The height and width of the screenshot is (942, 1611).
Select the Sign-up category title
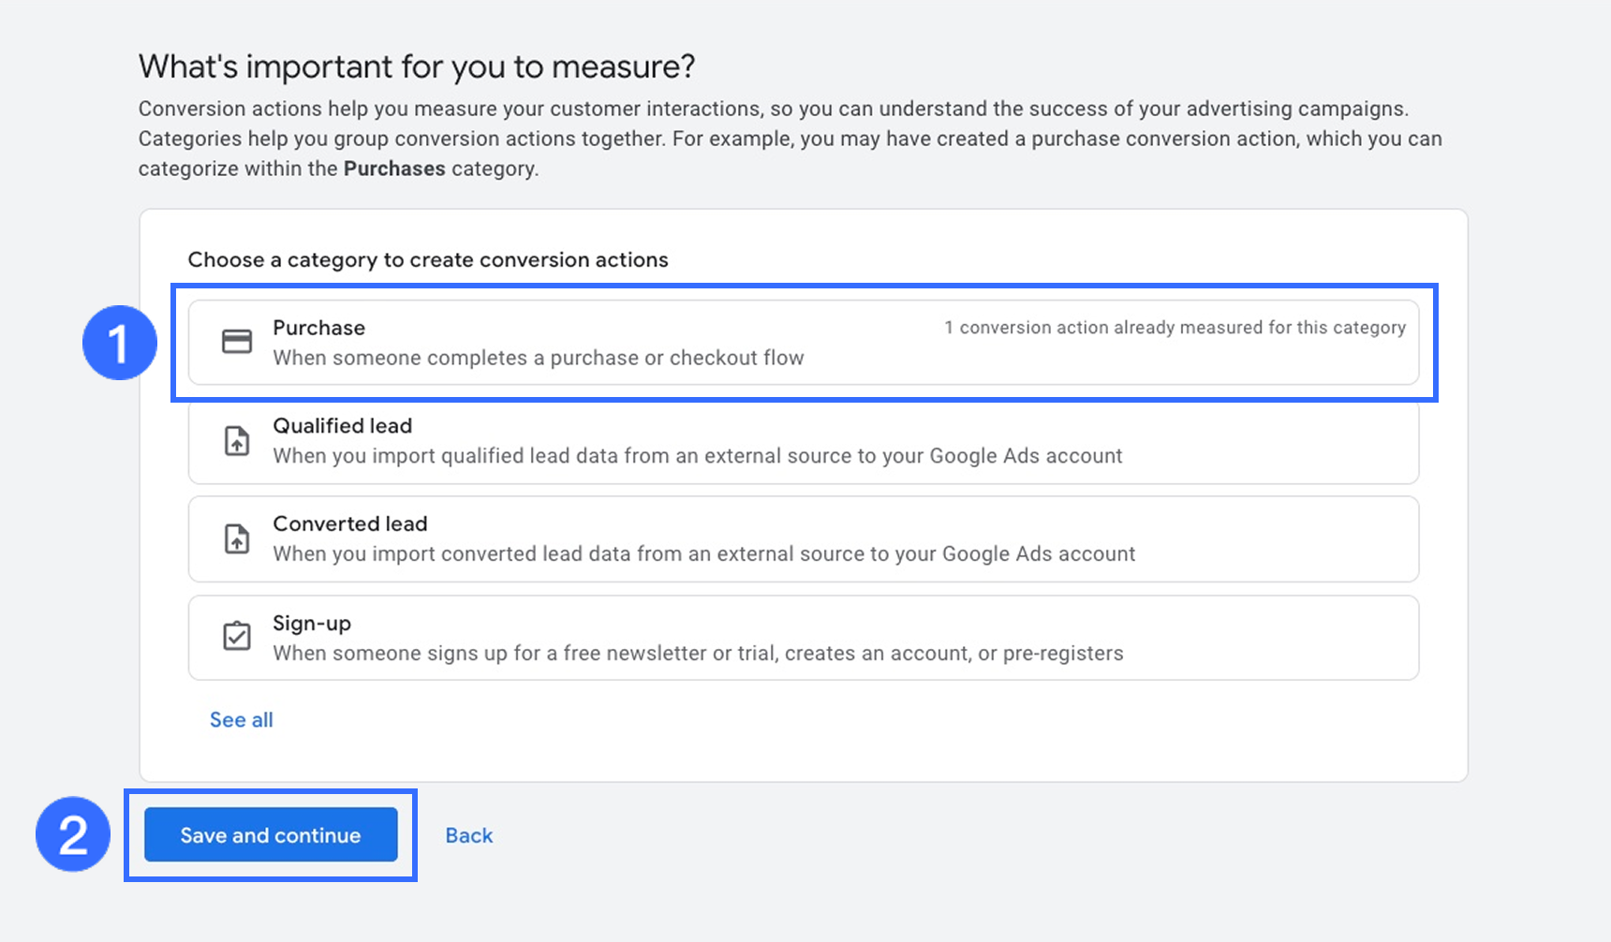[311, 624]
